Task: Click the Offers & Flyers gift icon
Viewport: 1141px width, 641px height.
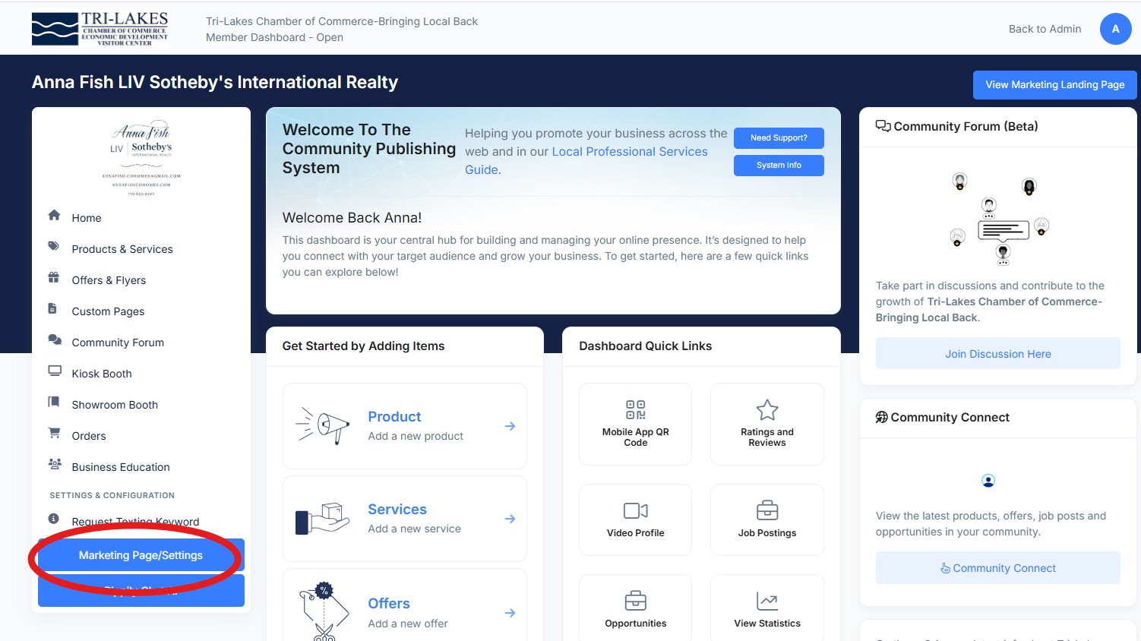Action: [x=54, y=277]
